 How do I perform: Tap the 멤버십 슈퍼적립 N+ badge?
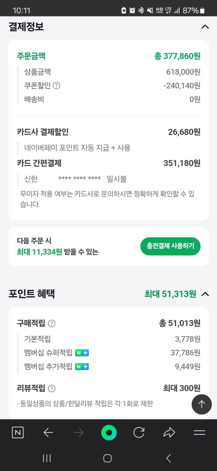pos(82,353)
